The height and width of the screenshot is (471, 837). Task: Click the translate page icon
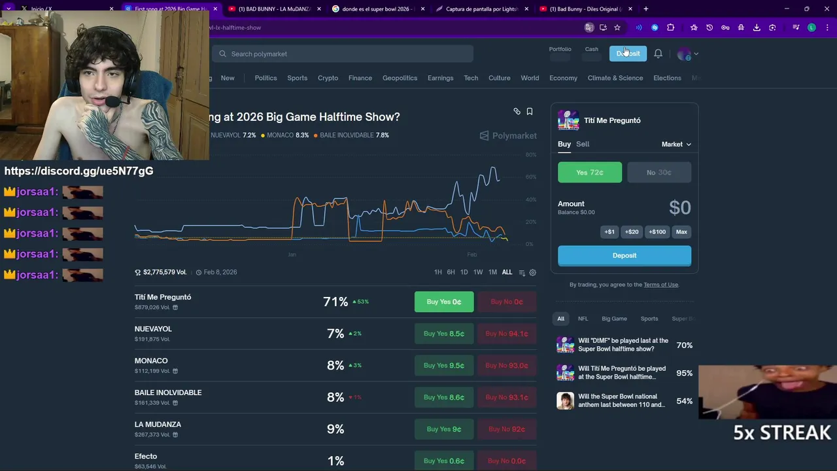589,27
